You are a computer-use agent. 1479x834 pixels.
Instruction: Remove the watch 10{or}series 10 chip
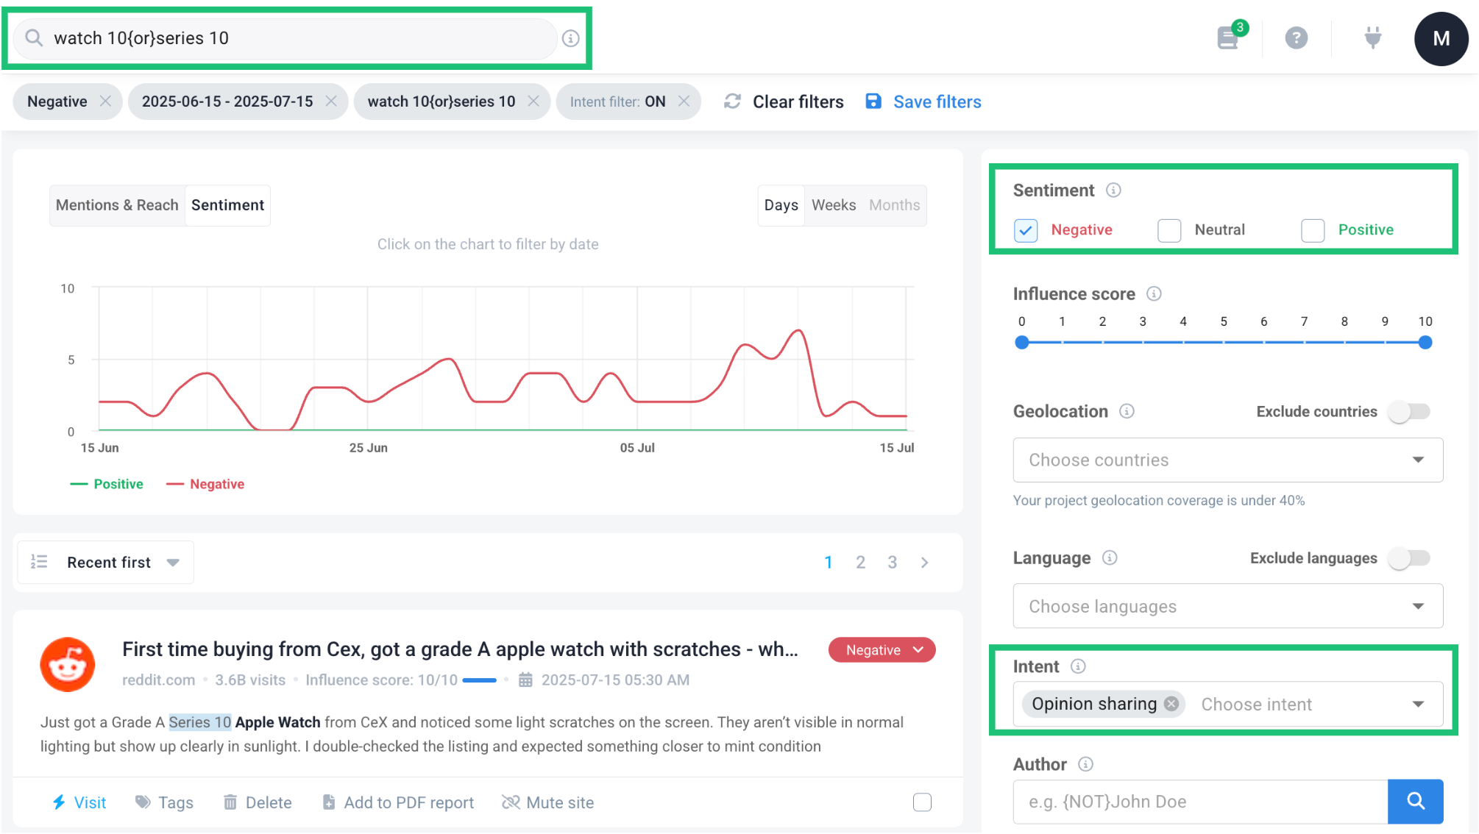click(533, 101)
